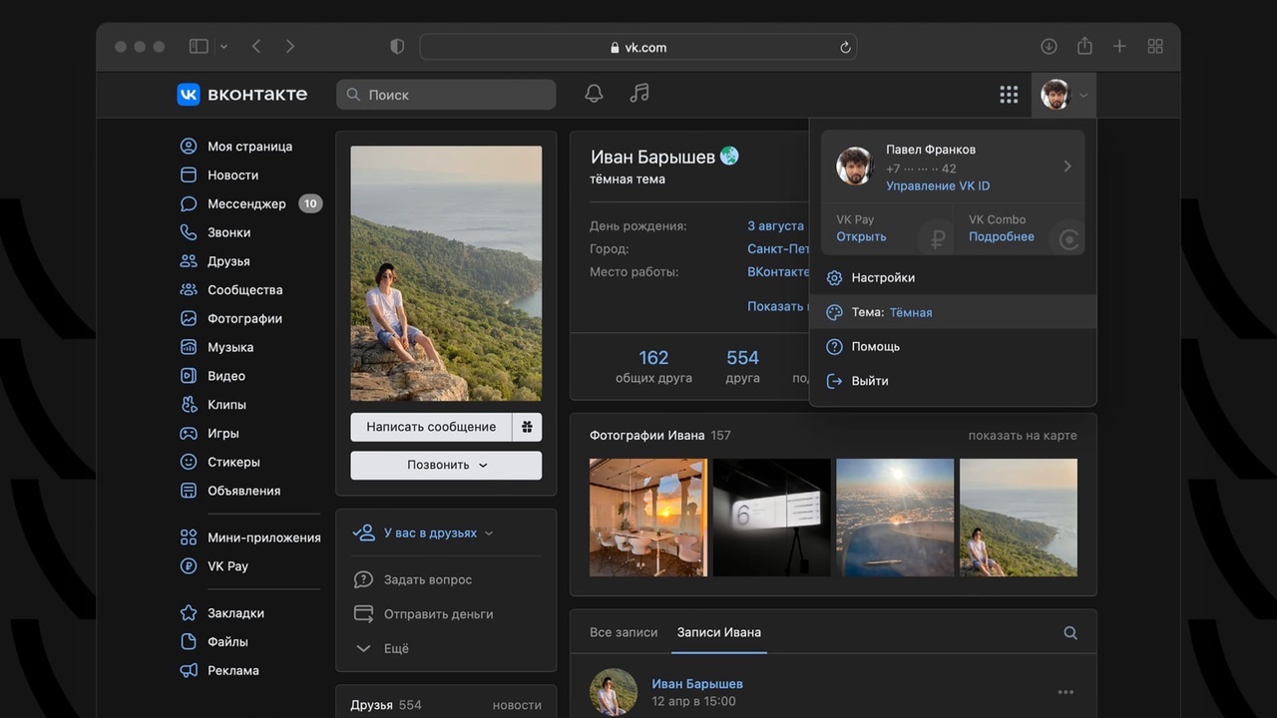Open the music note icon in header

(x=639, y=94)
